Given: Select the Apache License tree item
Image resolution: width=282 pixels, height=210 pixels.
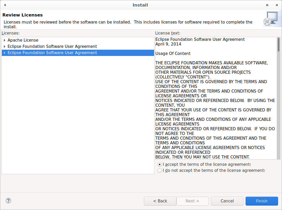Looking at the screenshot, I should click(x=23, y=40).
